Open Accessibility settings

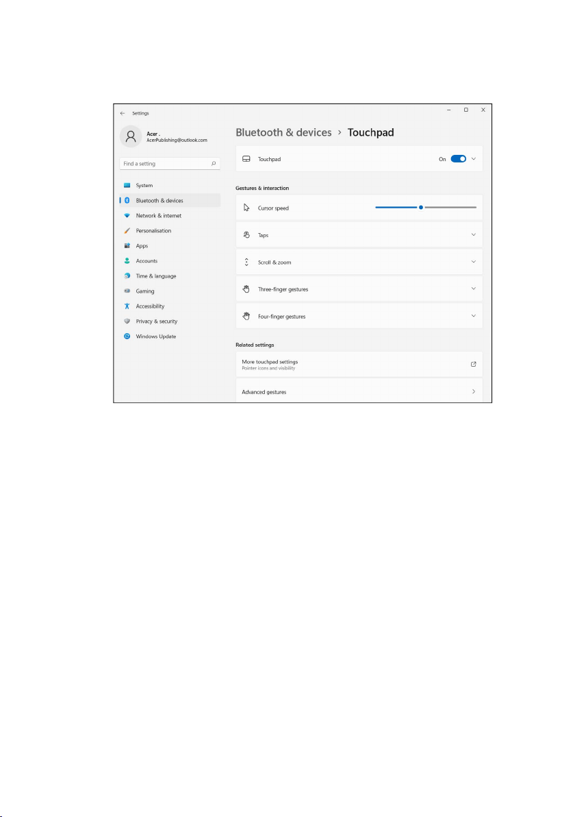coord(170,306)
